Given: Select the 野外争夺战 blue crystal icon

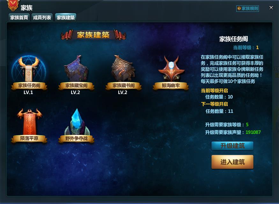Looking at the screenshot, I should (x=77, y=122).
